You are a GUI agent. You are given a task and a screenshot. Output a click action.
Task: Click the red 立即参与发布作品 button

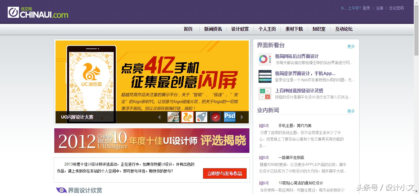(225, 173)
